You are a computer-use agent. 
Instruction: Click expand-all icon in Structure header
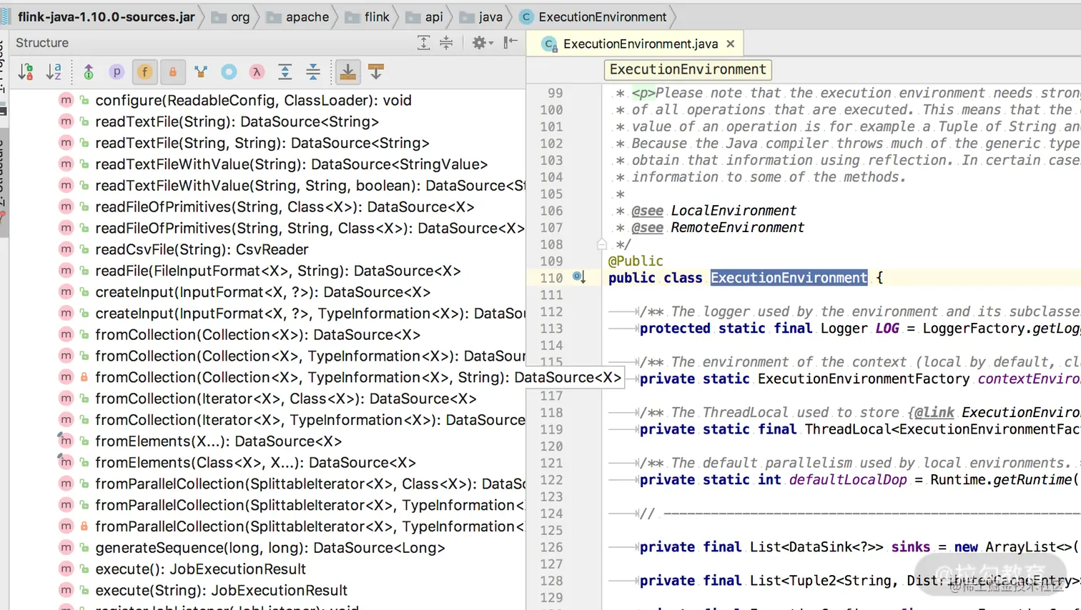(423, 43)
